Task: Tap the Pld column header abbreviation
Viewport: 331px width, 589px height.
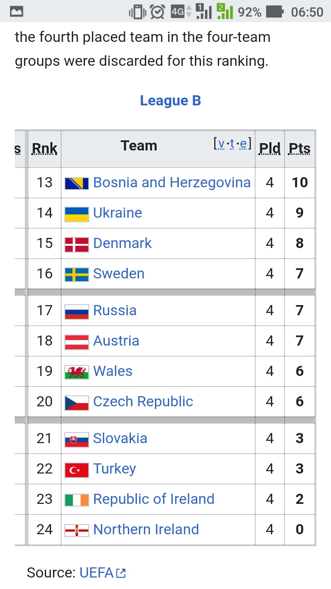Action: pyautogui.click(x=270, y=149)
